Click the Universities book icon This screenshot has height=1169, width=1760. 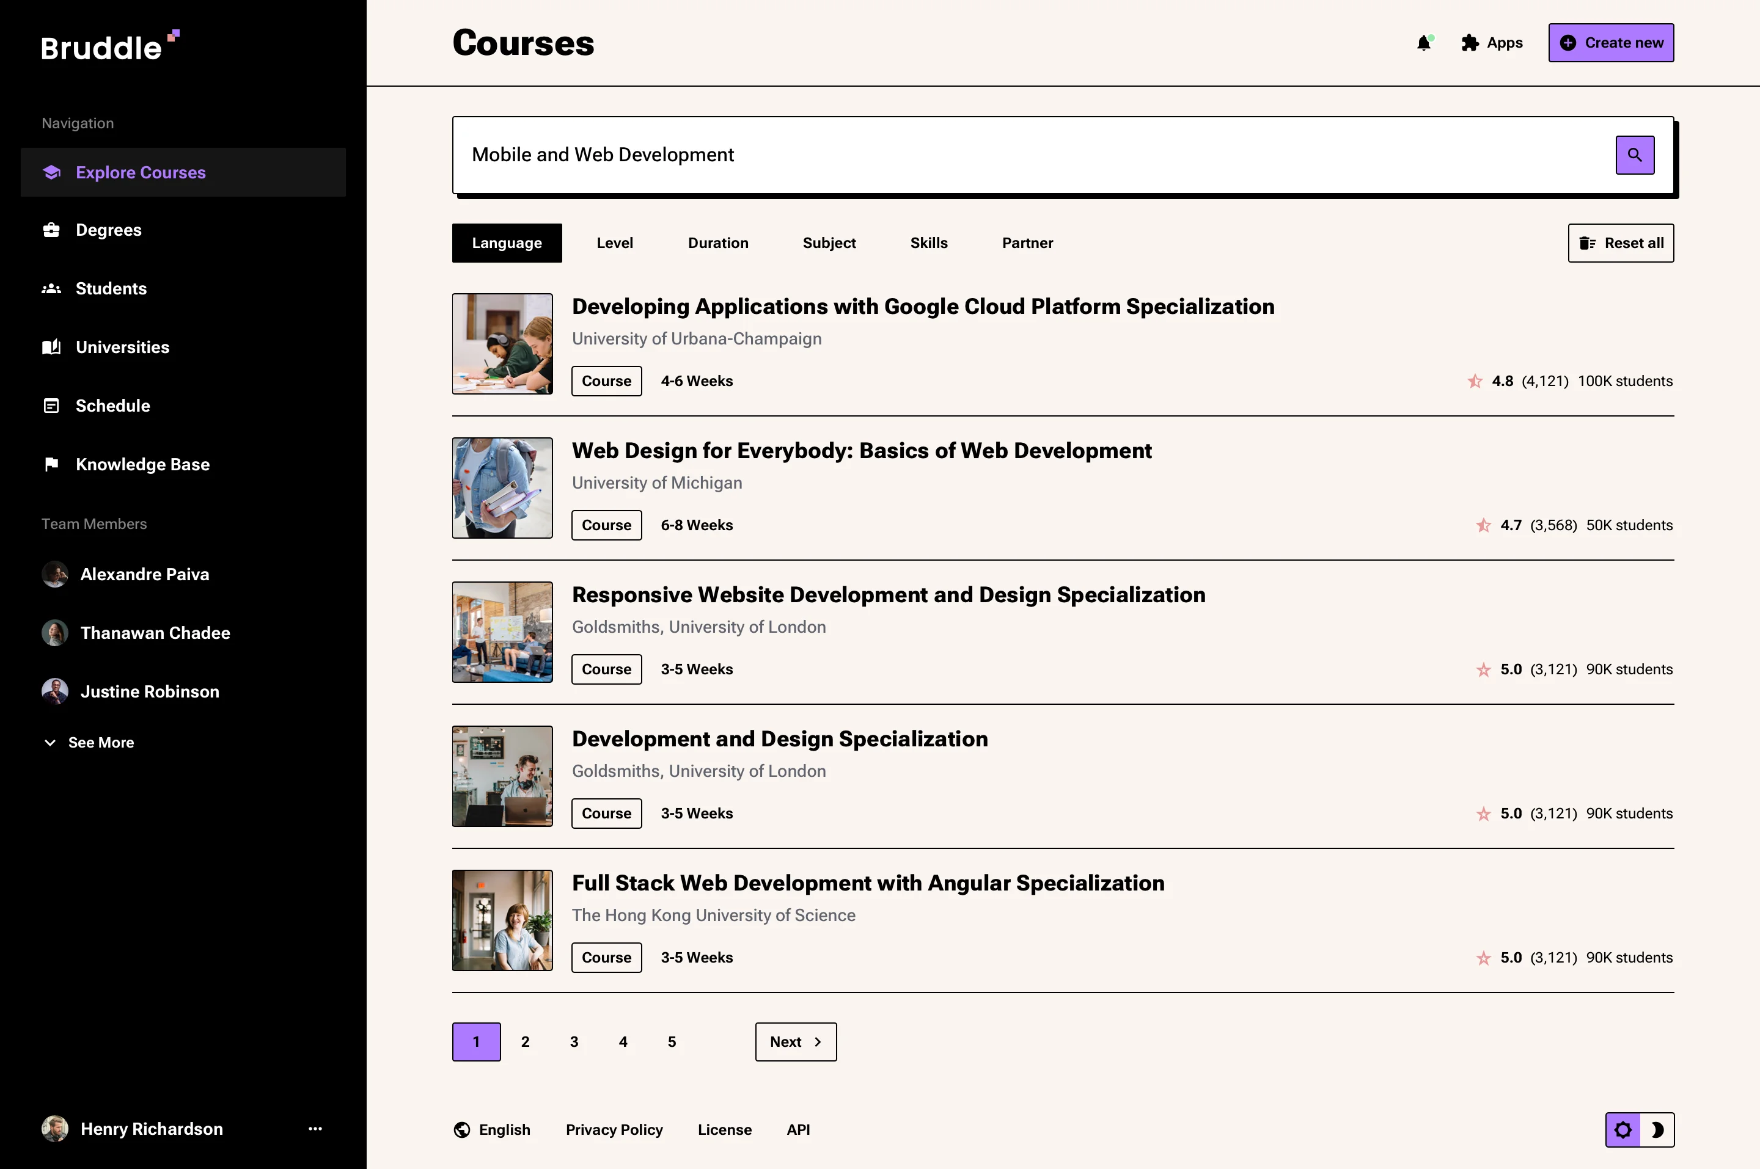click(51, 347)
